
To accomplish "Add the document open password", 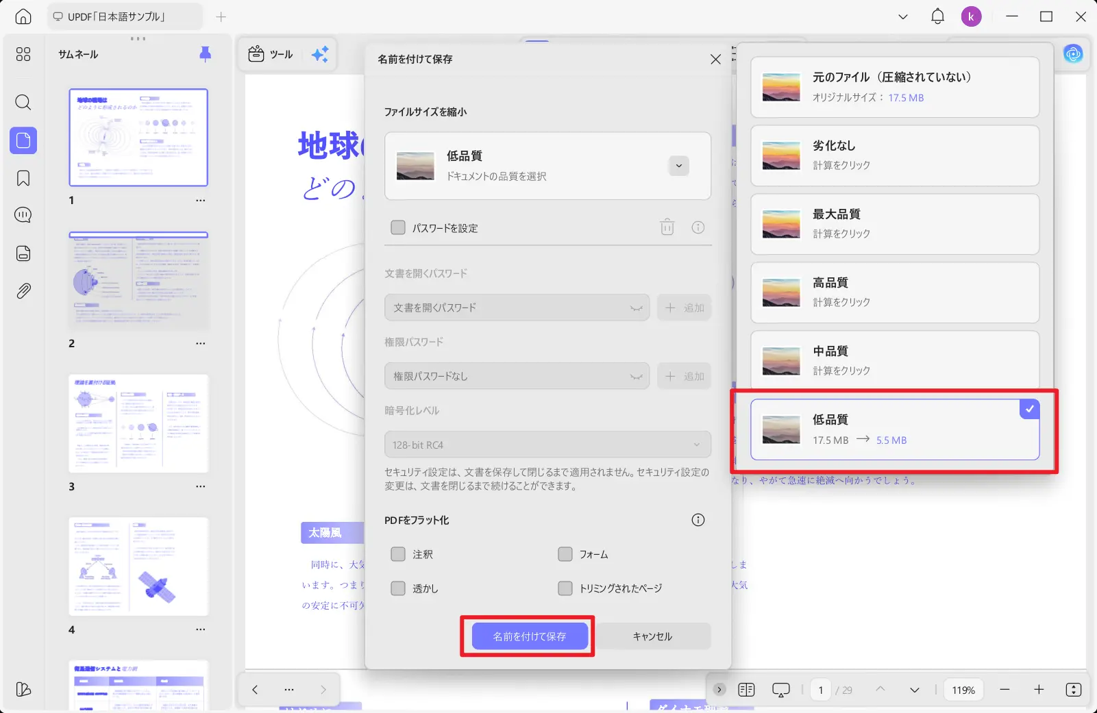I will (685, 308).
